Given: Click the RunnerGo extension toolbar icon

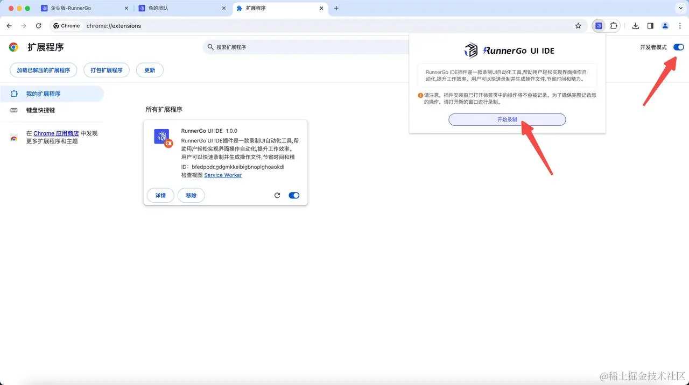Looking at the screenshot, I should tap(599, 26).
